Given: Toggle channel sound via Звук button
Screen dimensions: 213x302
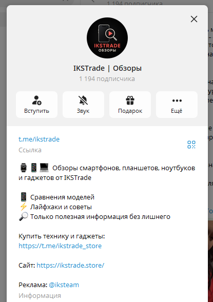Looking at the screenshot, I should point(83,105).
